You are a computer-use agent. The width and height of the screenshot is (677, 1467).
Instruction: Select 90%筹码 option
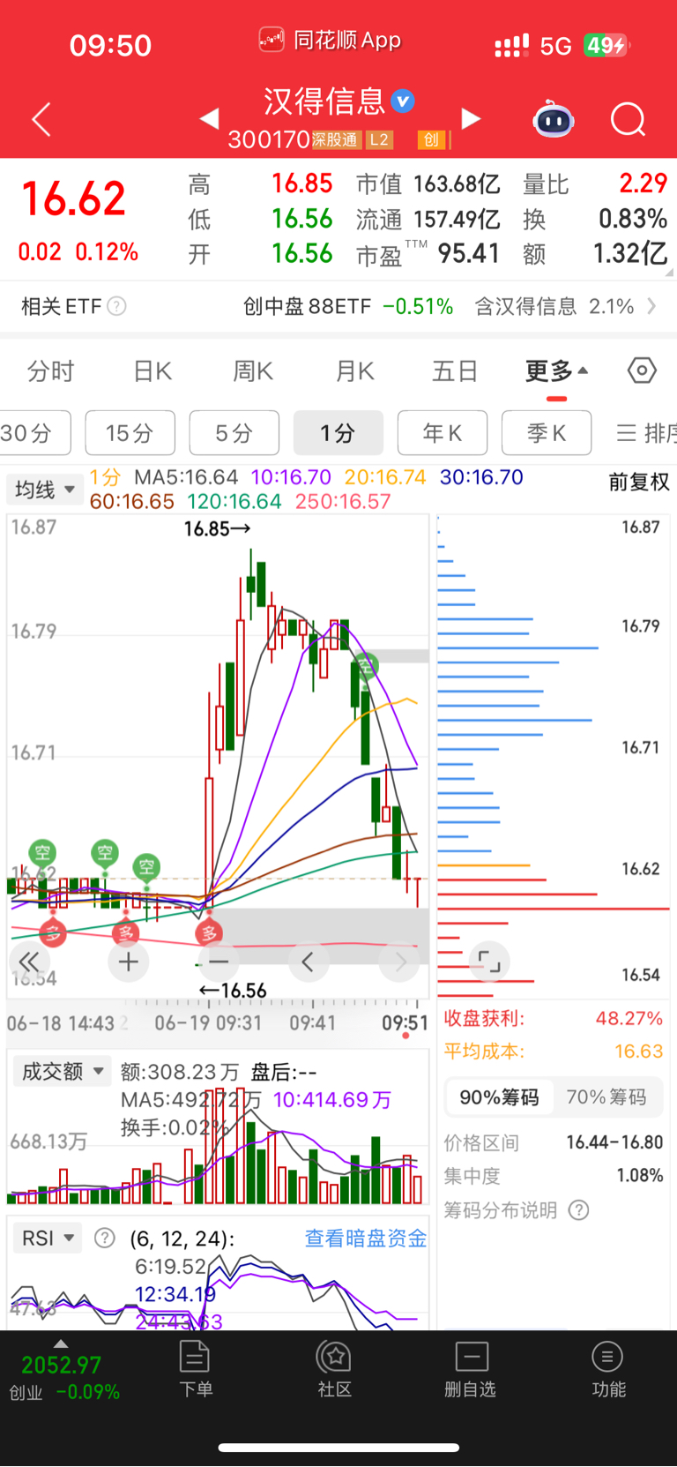pyautogui.click(x=499, y=1097)
